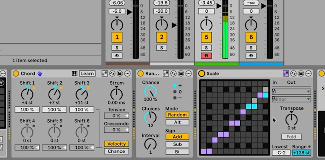Click the Shift 1 knob showing +4 st
The height and width of the screenshot is (160, 325).
27,94
